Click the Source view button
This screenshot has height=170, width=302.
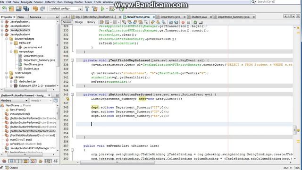pos(67,22)
